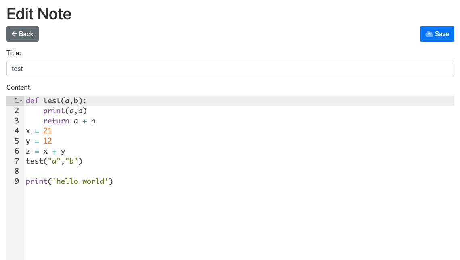460x260 pixels.
Task: Click the test("a","b") call
Action: [54, 161]
